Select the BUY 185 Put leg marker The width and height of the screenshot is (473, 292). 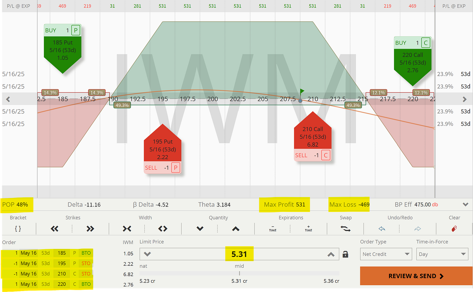pos(63,49)
